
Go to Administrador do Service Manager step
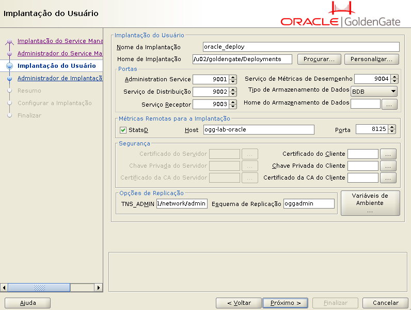point(60,53)
